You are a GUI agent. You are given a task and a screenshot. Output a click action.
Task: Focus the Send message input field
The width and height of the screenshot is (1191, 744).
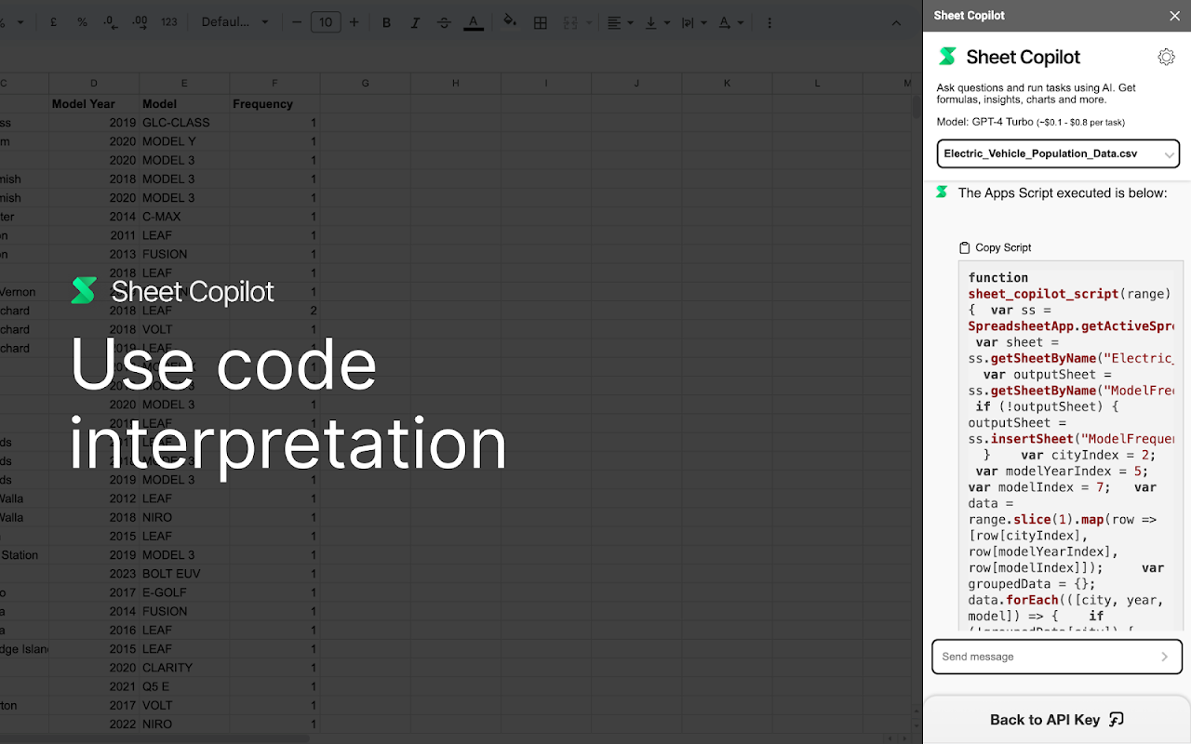(1057, 657)
